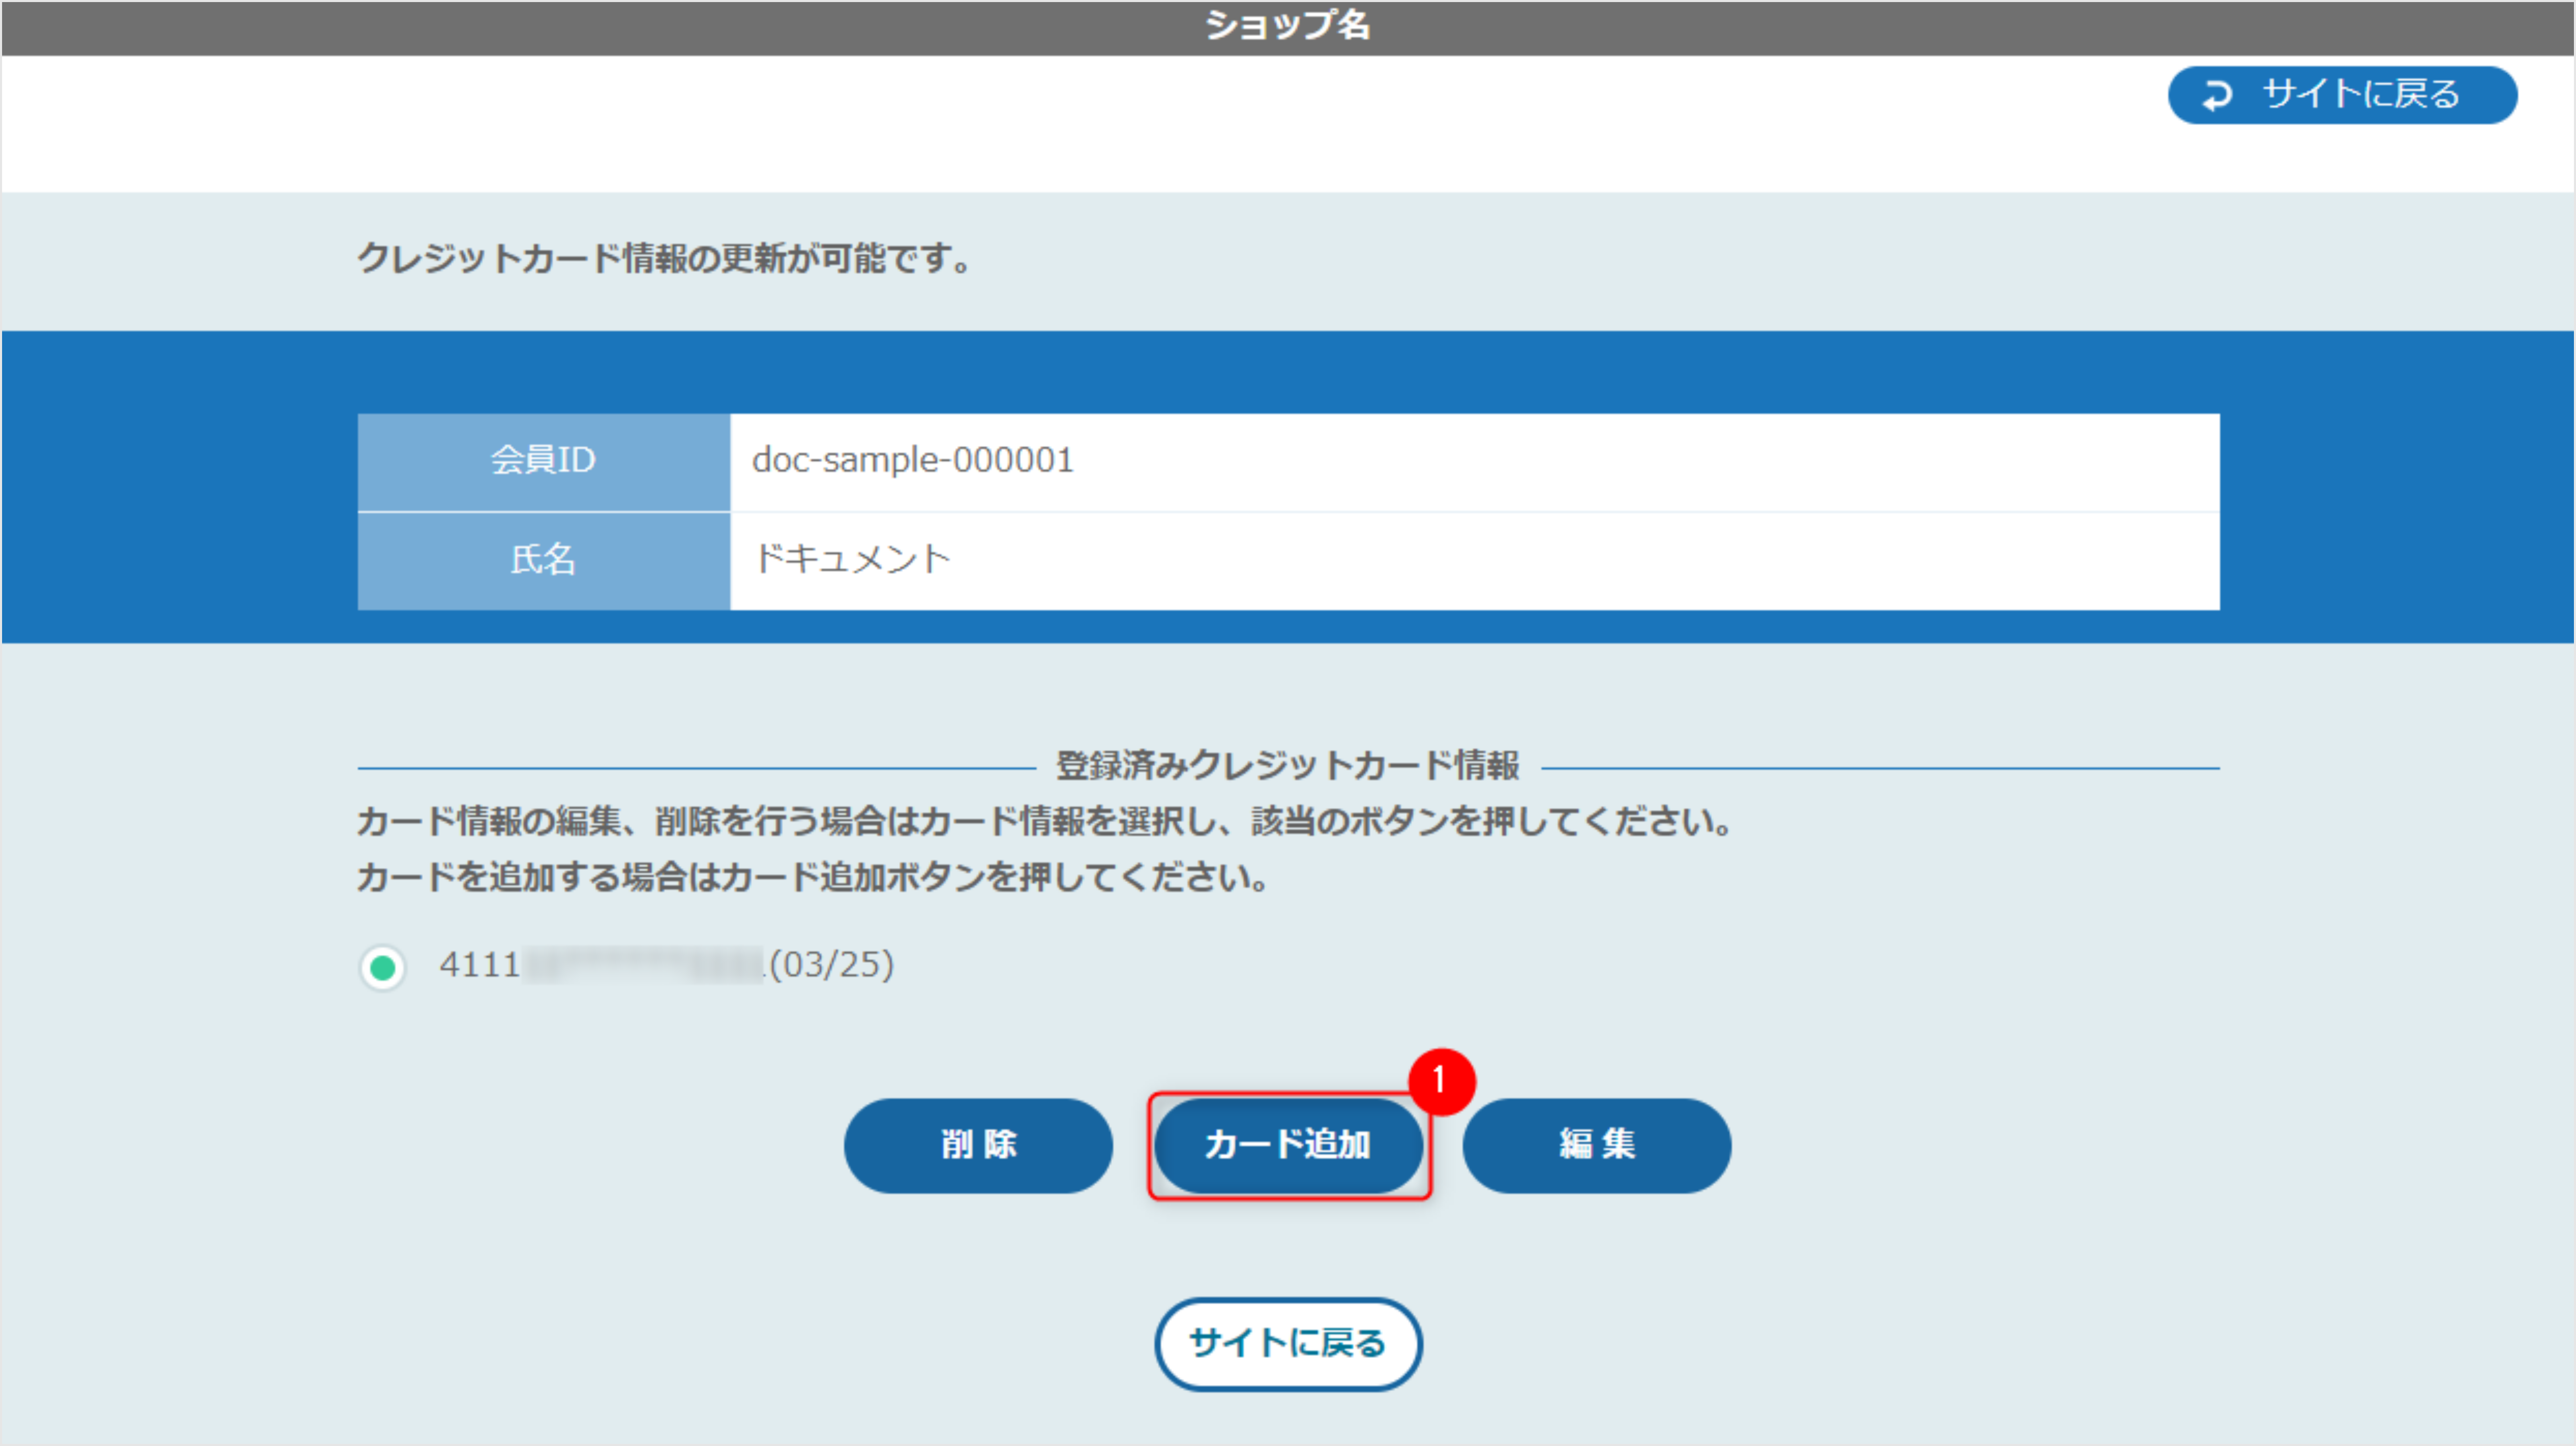Click the ドキュメント name value field
2576x1446 pixels.
coord(851,559)
